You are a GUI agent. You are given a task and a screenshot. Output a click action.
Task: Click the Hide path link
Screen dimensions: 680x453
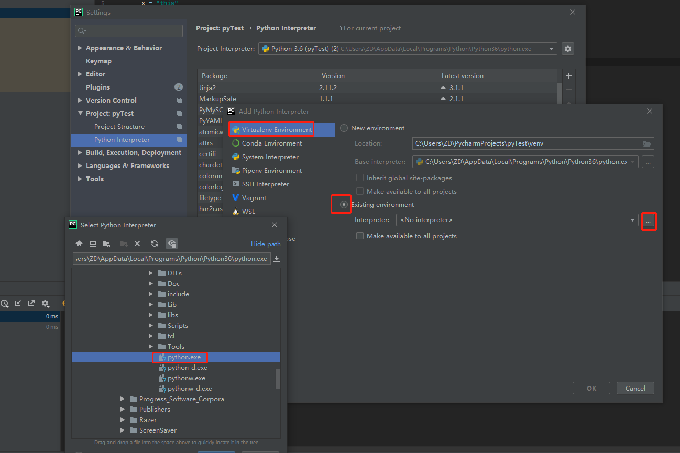click(x=266, y=244)
